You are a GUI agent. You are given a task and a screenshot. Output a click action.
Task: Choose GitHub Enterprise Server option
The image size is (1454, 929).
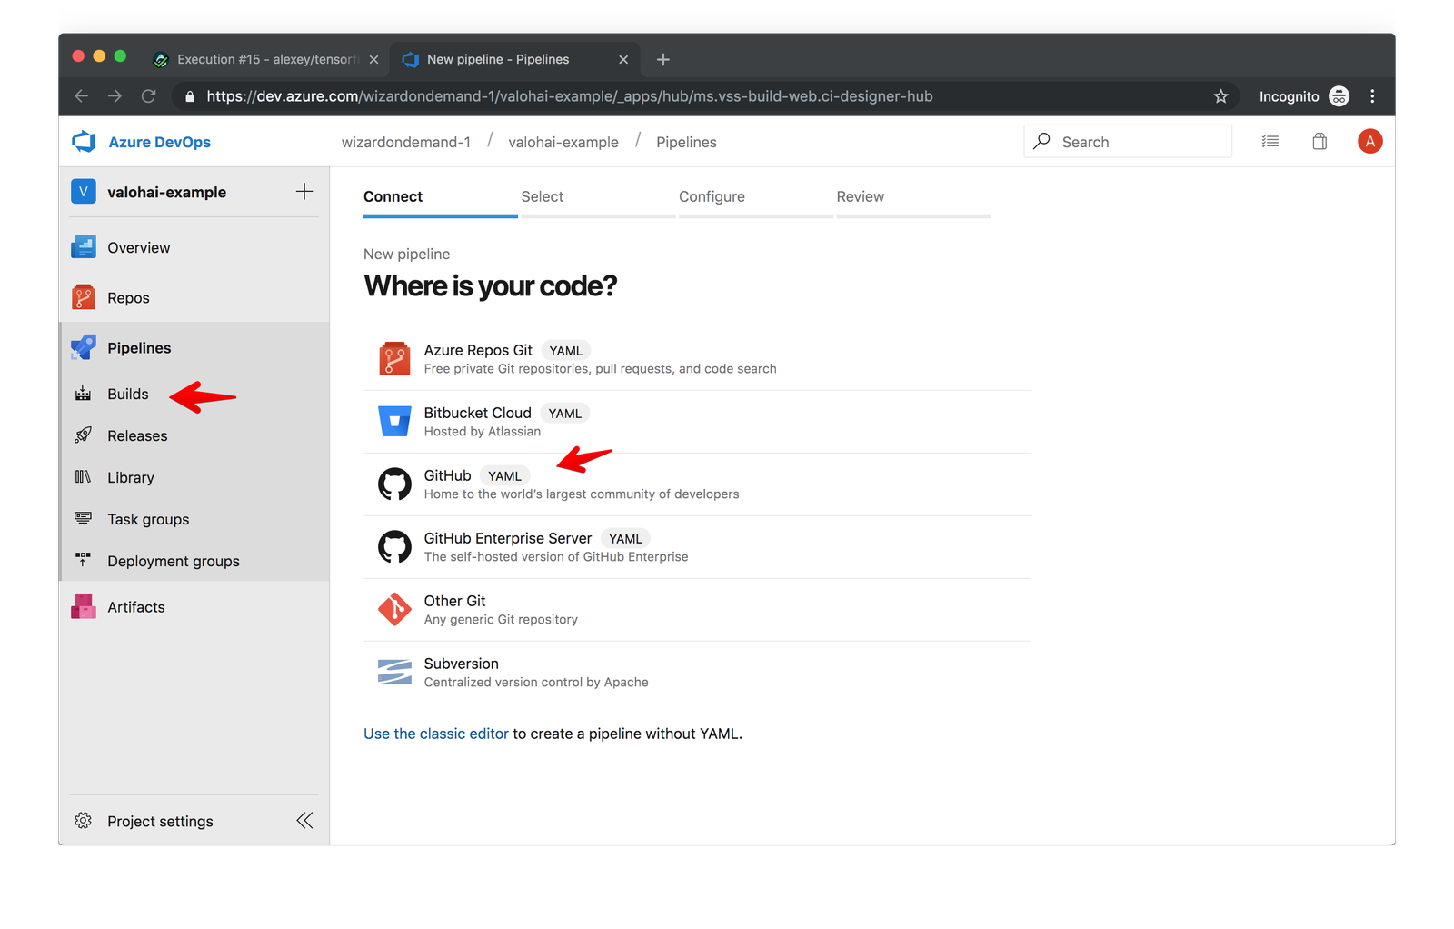click(697, 547)
